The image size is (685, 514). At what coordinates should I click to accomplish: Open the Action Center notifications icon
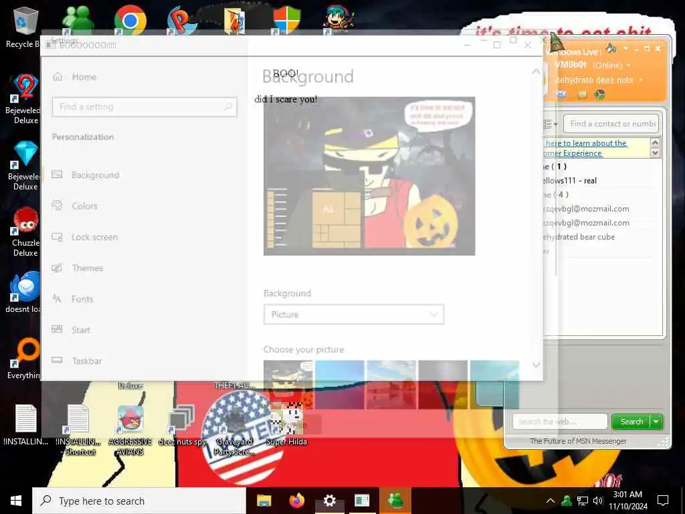[663, 501]
